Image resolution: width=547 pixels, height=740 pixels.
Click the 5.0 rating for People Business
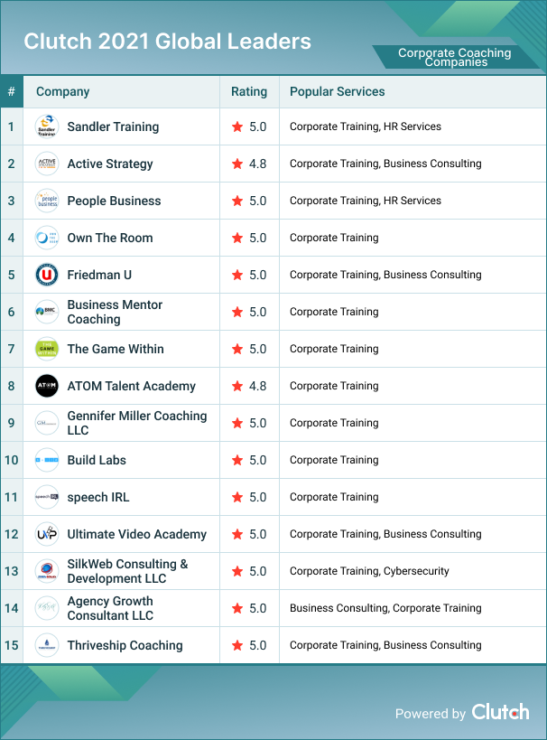[257, 201]
